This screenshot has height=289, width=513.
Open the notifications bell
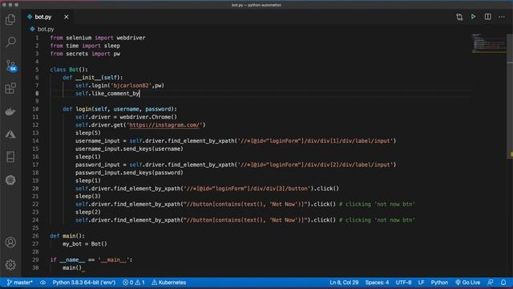pos(503,283)
